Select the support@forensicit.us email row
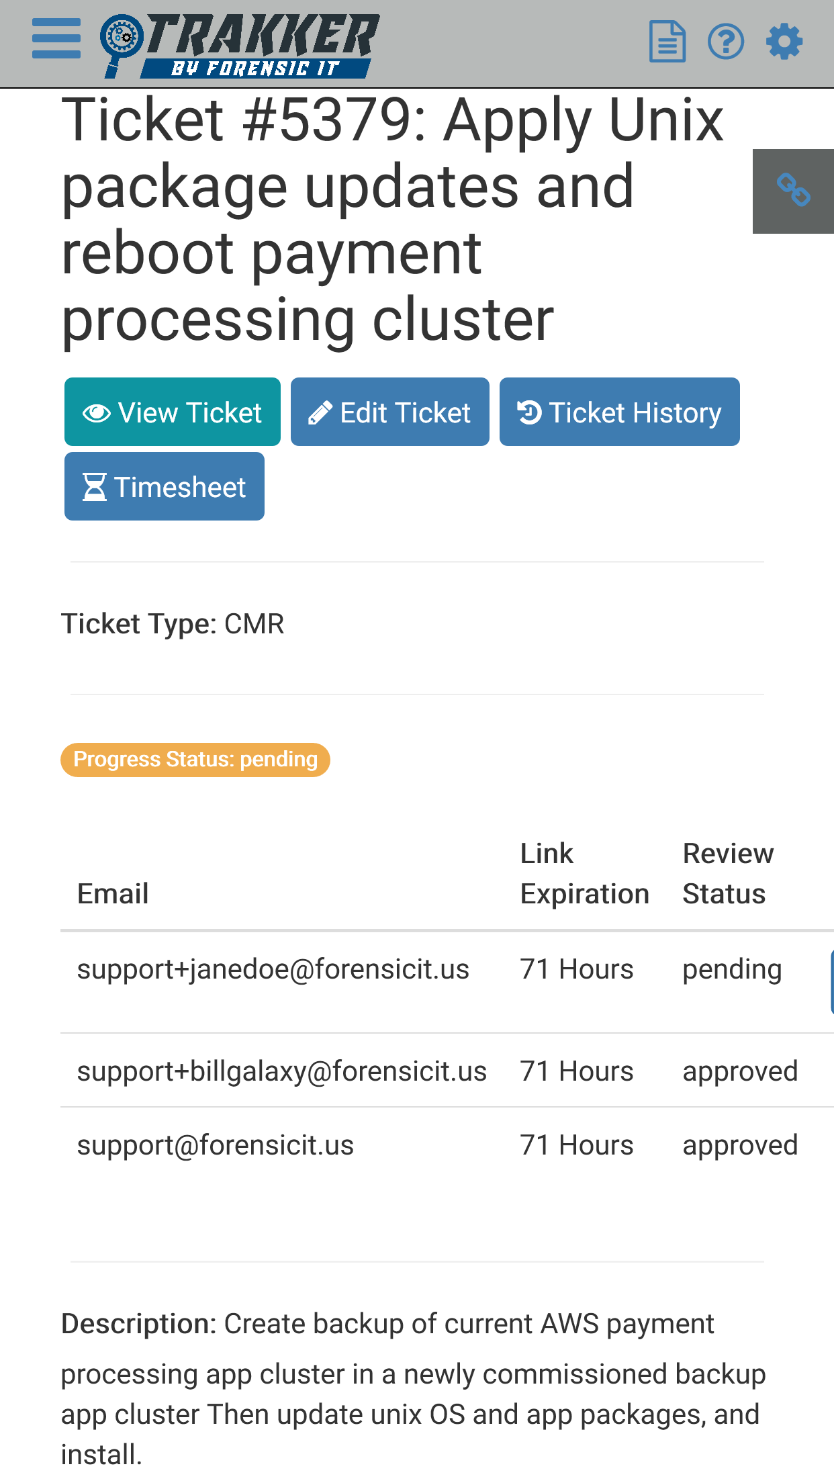Image resolution: width=834 pixels, height=1483 pixels. point(216,1145)
